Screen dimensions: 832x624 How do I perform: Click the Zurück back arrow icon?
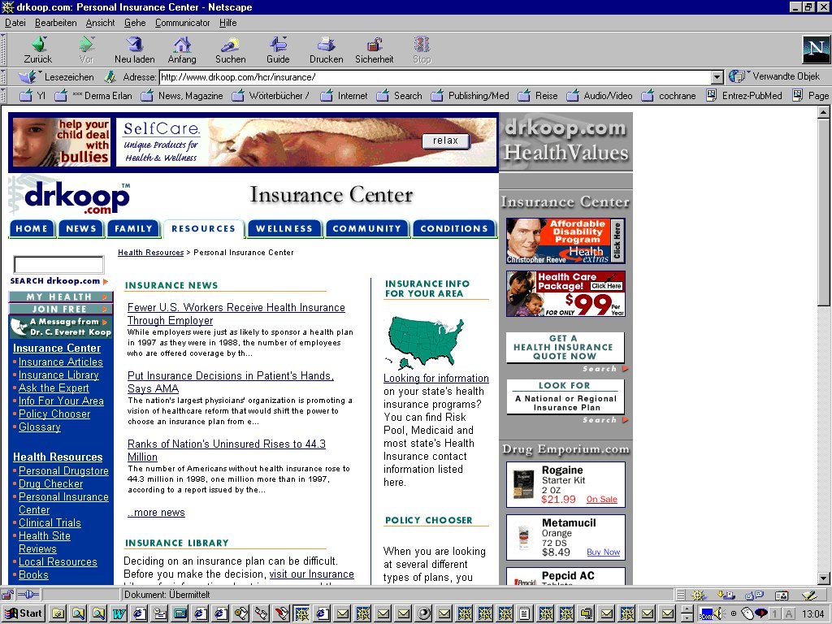coord(37,45)
